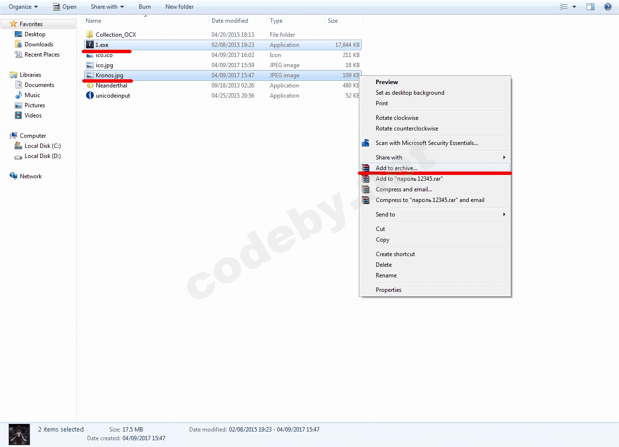Click the selected files thumbnail in details pane
Screen dimensions: 619x447
click(x=19, y=434)
